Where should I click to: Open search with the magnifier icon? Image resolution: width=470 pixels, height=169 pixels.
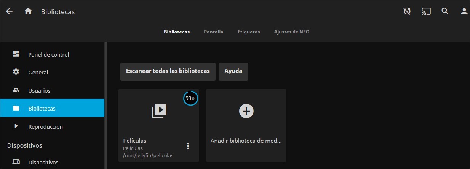[x=445, y=11]
